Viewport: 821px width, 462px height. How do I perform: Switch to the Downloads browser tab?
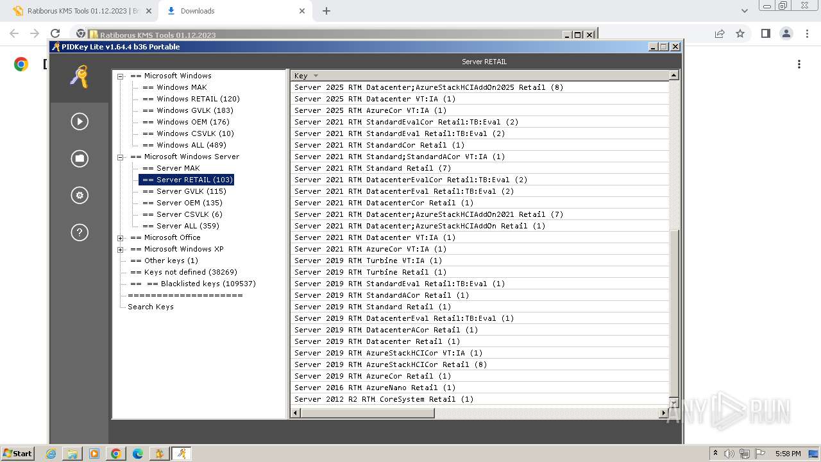pyautogui.click(x=235, y=11)
